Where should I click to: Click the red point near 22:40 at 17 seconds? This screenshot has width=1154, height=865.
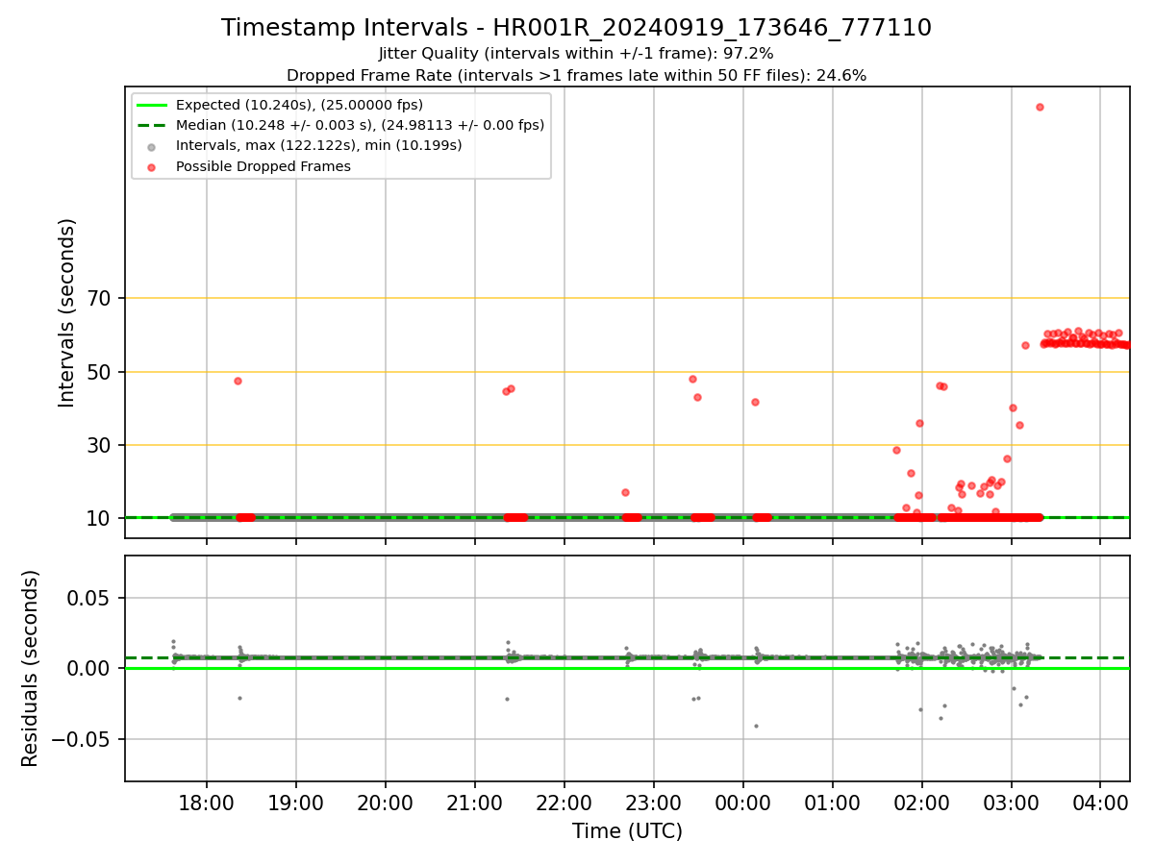(625, 492)
